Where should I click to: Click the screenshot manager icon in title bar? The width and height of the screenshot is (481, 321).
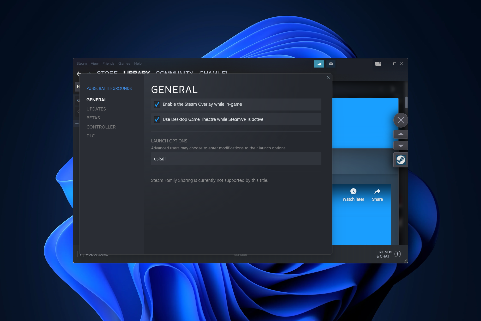378,64
